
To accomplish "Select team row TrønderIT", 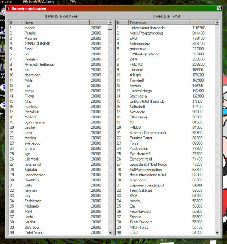I will 165,80.
